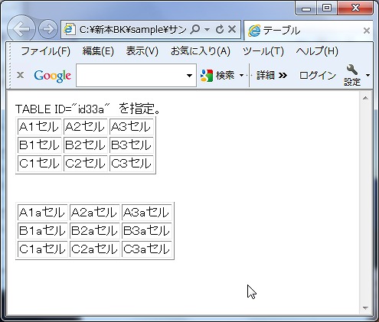This screenshot has height=322, width=379.
Task: Expand the 詳細 more options chevron
Action: pos(283,76)
